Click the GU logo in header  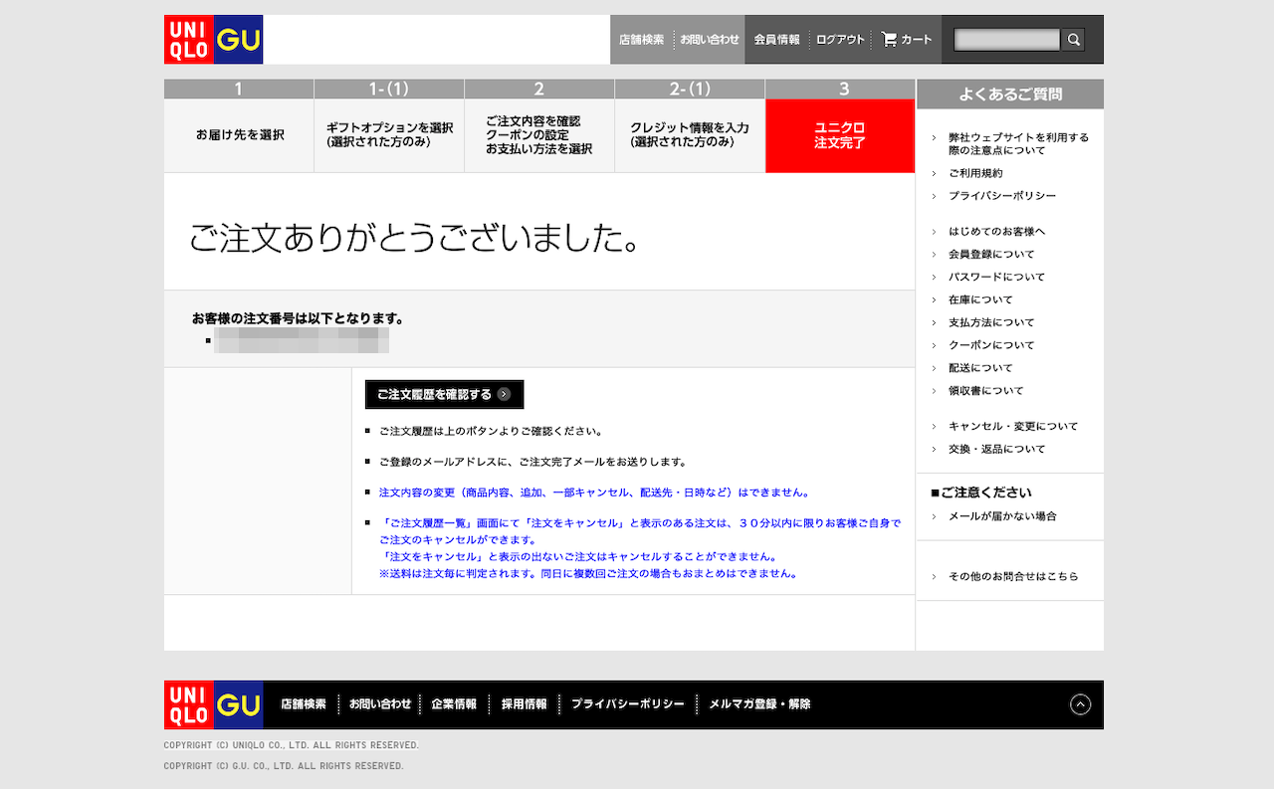(239, 40)
